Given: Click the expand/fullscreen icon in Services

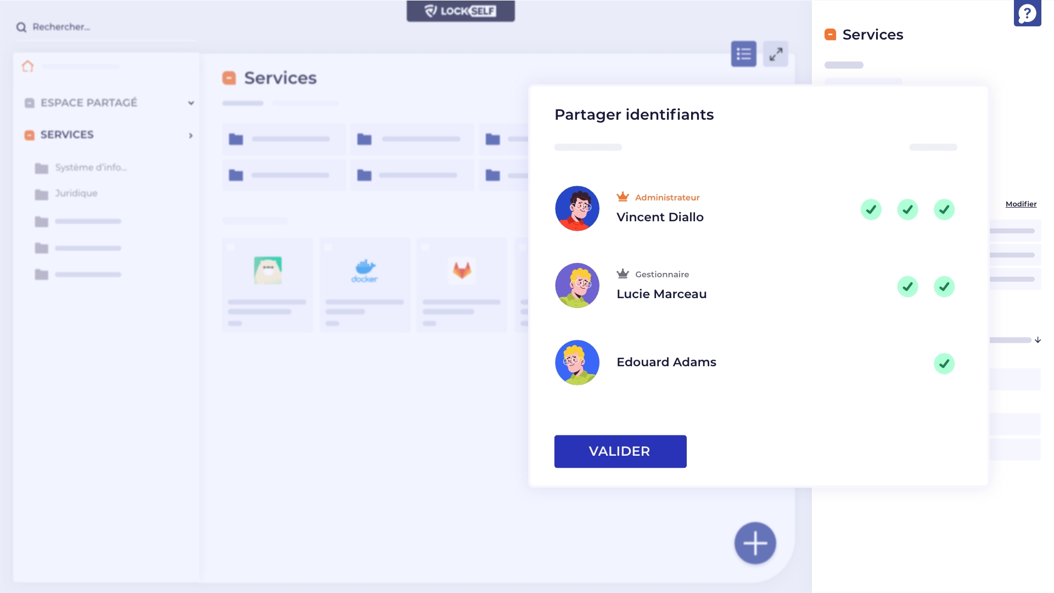Looking at the screenshot, I should click(x=775, y=53).
